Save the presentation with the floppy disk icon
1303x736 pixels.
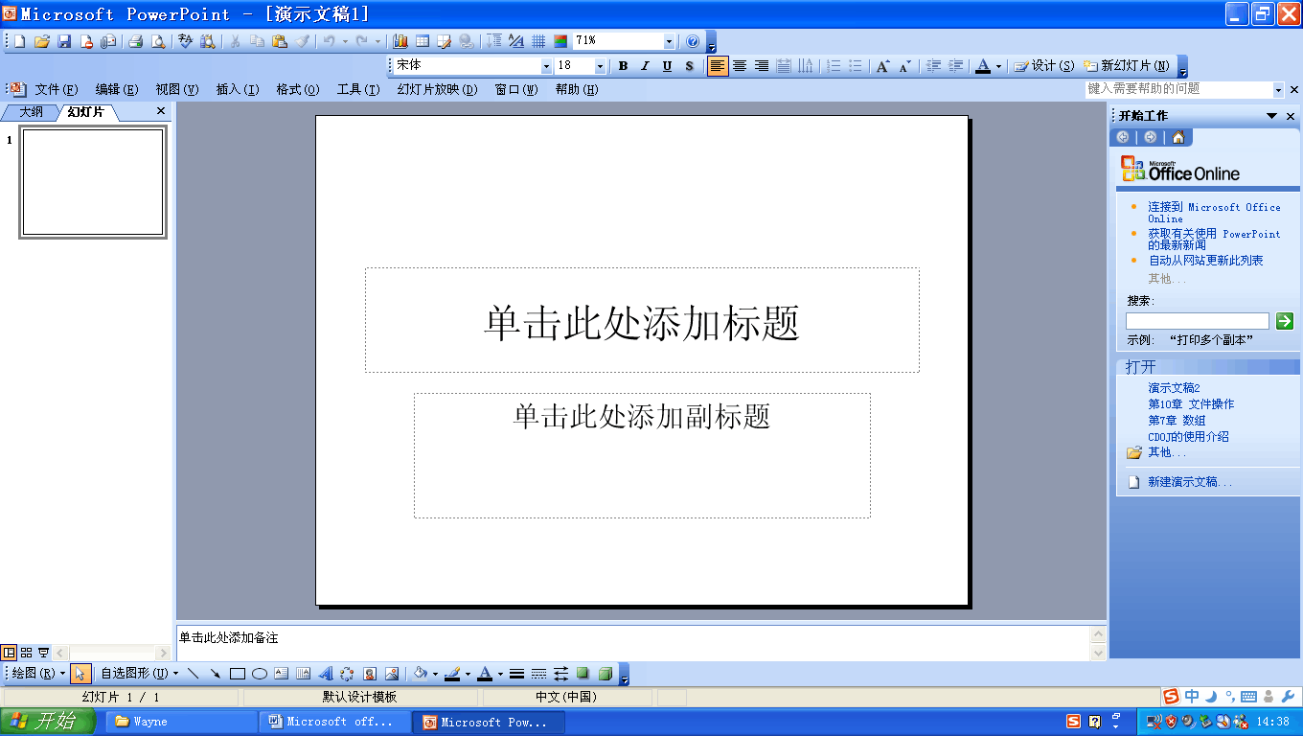pyautogui.click(x=64, y=41)
